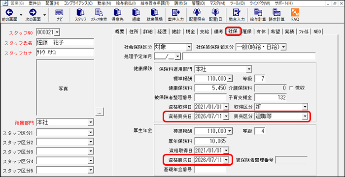Image resolution: width=345 pixels, height=177 pixels.
Task: Click the 写真 photo placeholder
Action: [x=65, y=88]
